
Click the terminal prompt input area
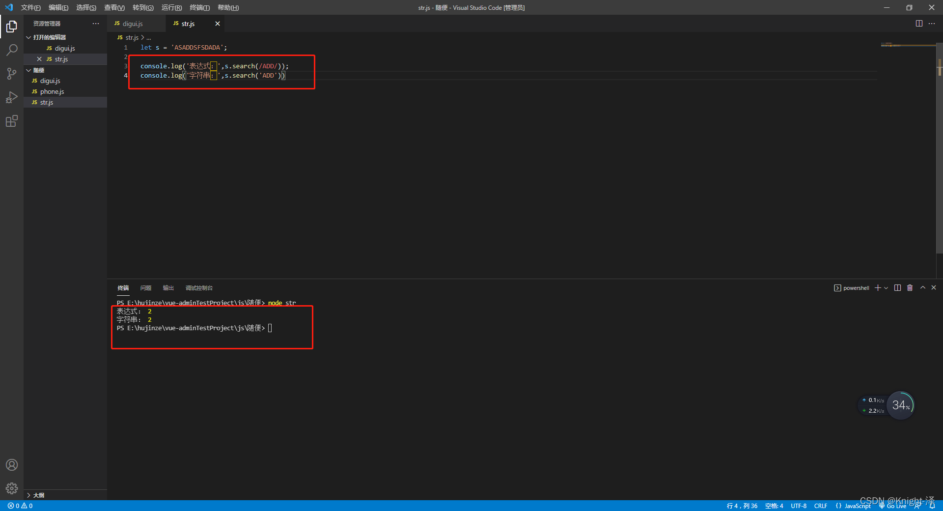coord(270,328)
